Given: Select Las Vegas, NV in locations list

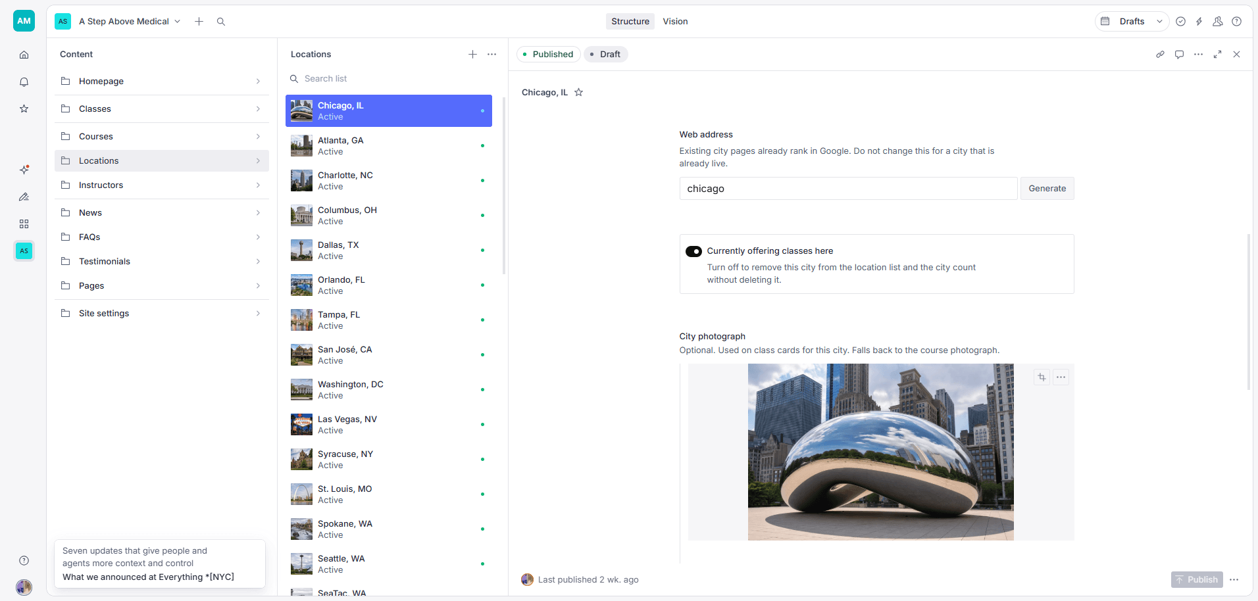Looking at the screenshot, I should tap(389, 424).
